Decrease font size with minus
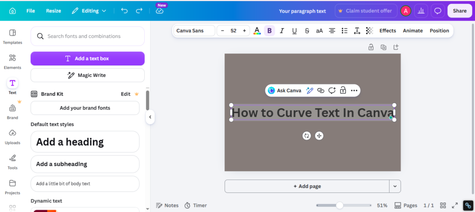This screenshot has width=475, height=212. (x=223, y=31)
